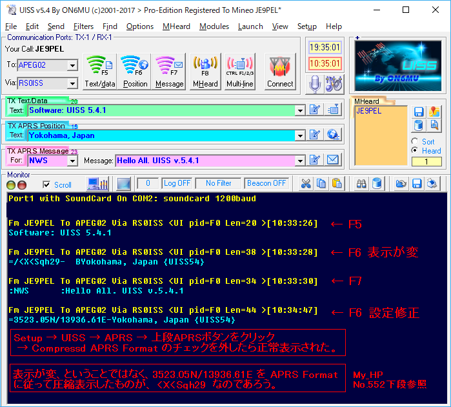The height and width of the screenshot is (407, 451).
Task: Select the Heard radio button
Action: [415, 150]
